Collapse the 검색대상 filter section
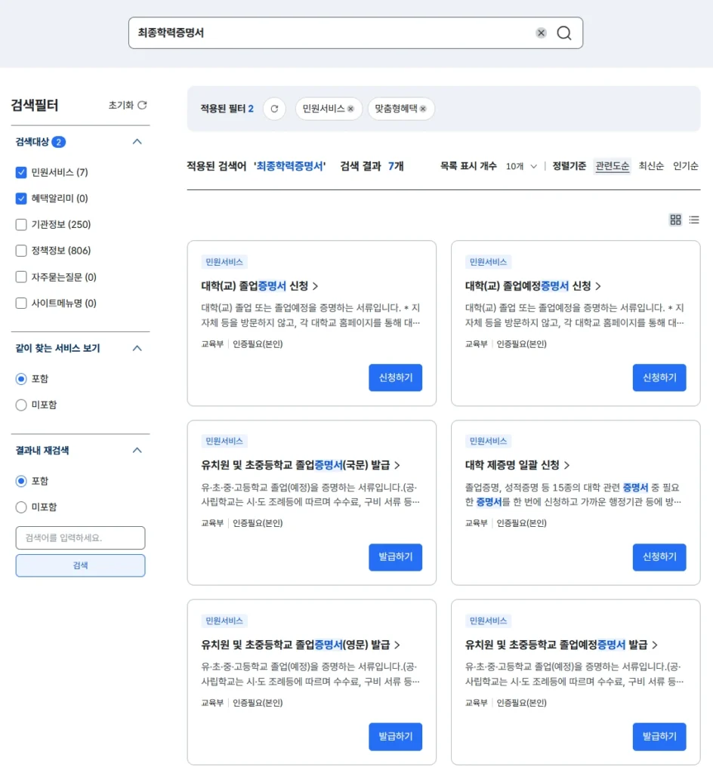This screenshot has height=773, width=713. tap(137, 141)
